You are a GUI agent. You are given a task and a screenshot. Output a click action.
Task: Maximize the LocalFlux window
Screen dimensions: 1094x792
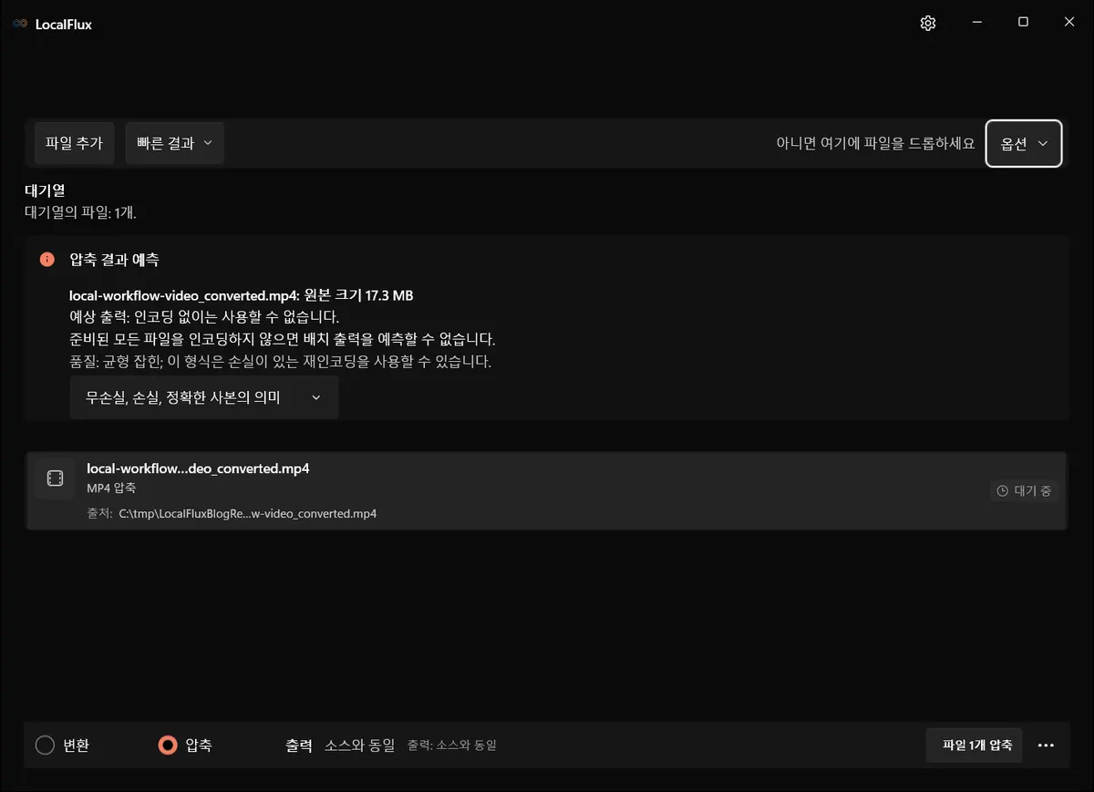[1023, 23]
